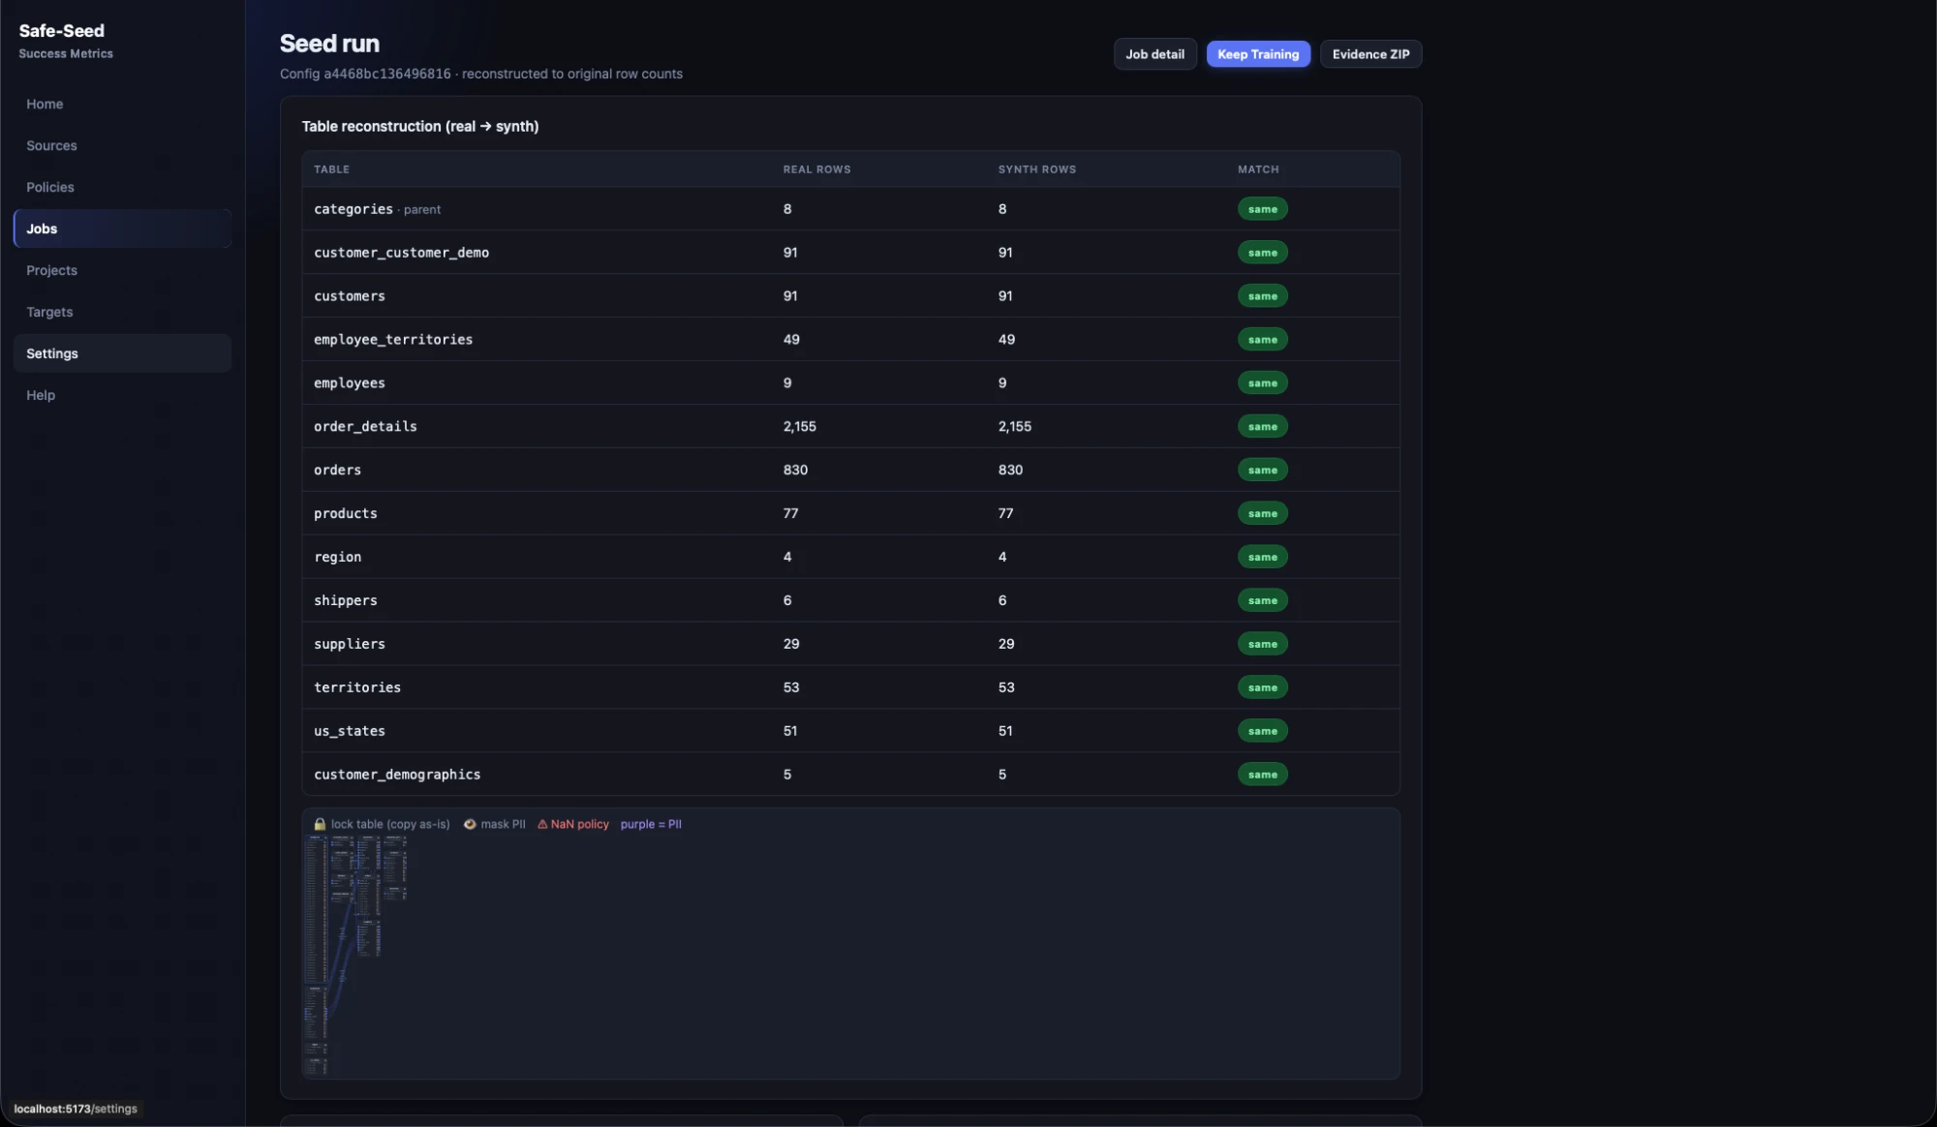Image resolution: width=1937 pixels, height=1127 pixels.
Task: Select the suppliers table name
Action: pos(350,645)
